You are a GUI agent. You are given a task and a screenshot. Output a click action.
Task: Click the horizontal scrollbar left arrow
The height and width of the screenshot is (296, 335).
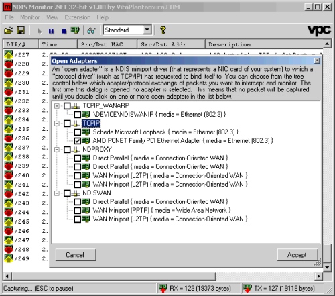[7, 276]
